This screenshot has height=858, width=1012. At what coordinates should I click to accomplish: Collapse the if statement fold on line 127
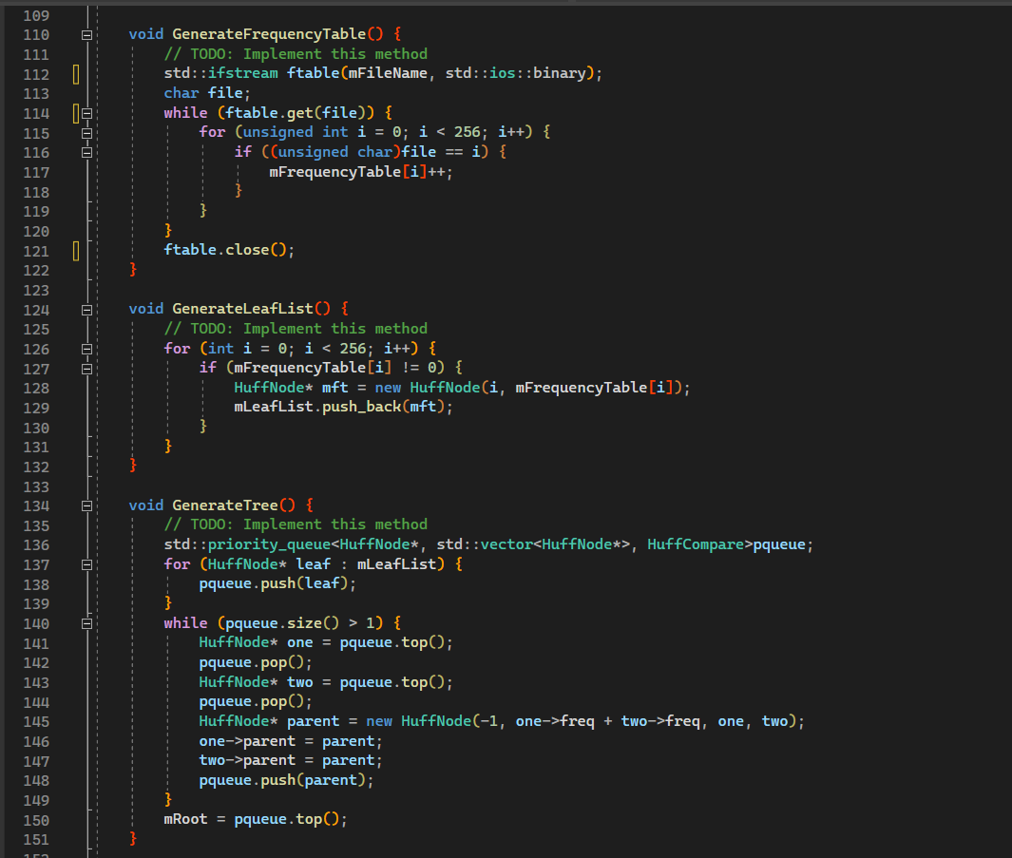click(x=86, y=368)
